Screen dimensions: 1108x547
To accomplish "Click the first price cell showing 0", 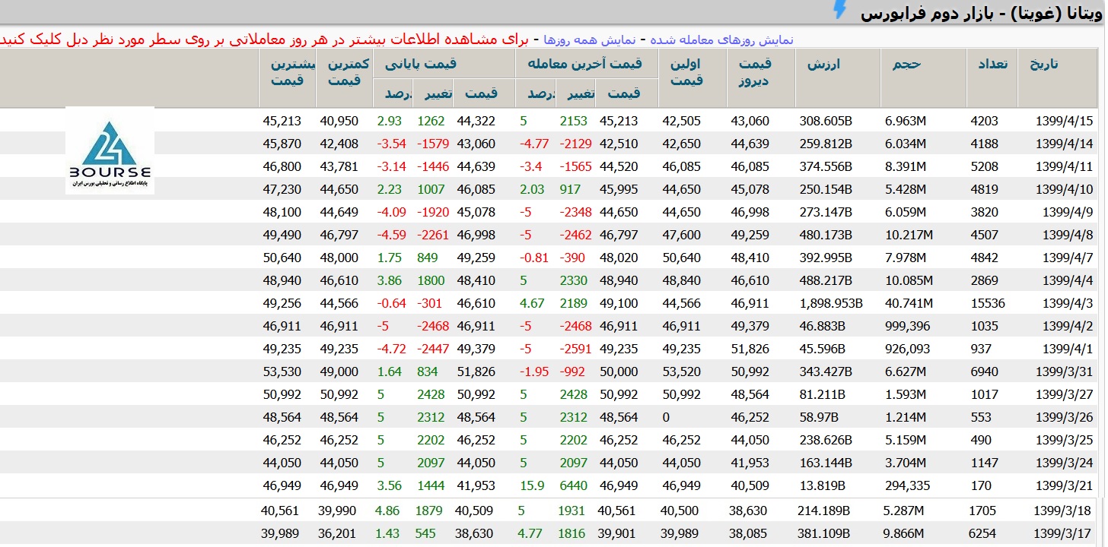I will click(666, 417).
